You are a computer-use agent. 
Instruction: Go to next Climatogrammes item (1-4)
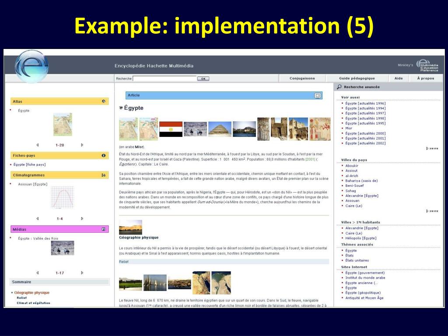[82, 219]
